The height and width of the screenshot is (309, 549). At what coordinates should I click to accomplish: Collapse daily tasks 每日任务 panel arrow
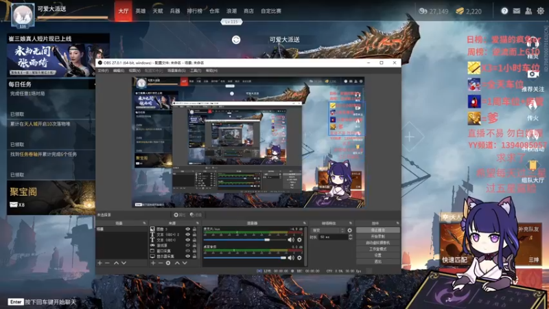coord(94,84)
